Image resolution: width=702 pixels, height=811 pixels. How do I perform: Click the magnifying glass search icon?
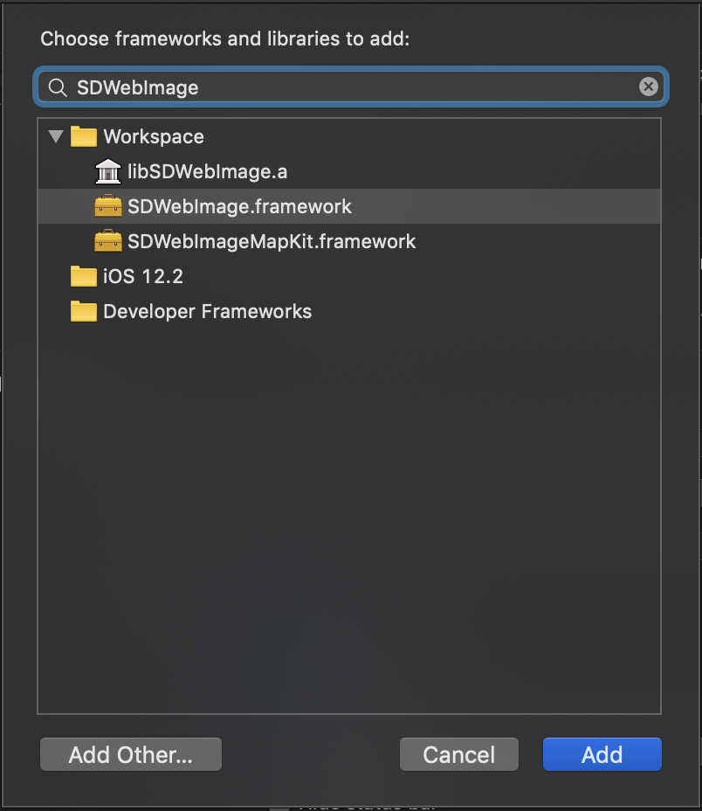[58, 87]
